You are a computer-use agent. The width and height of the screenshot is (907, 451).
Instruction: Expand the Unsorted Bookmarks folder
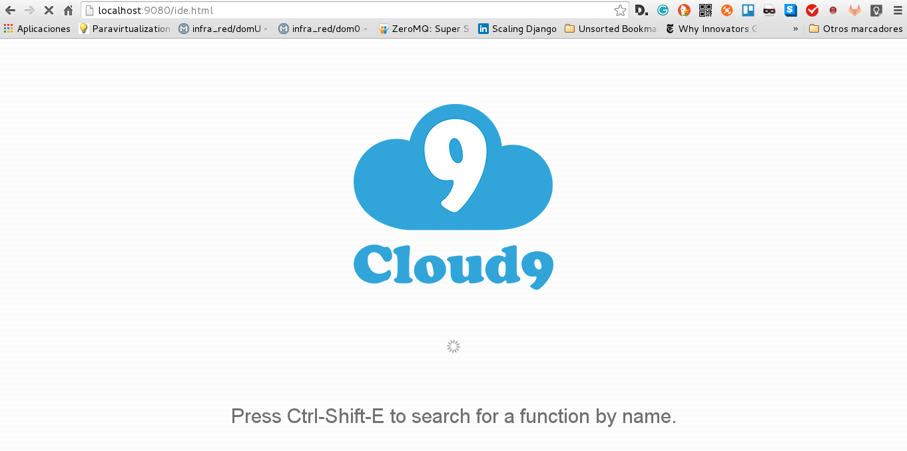[x=611, y=29]
